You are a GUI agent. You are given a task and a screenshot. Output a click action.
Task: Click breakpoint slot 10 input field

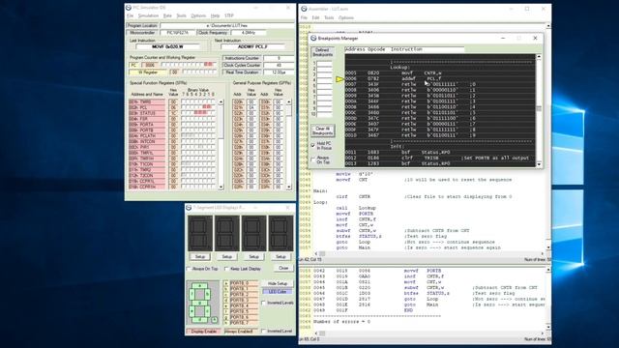click(x=325, y=114)
